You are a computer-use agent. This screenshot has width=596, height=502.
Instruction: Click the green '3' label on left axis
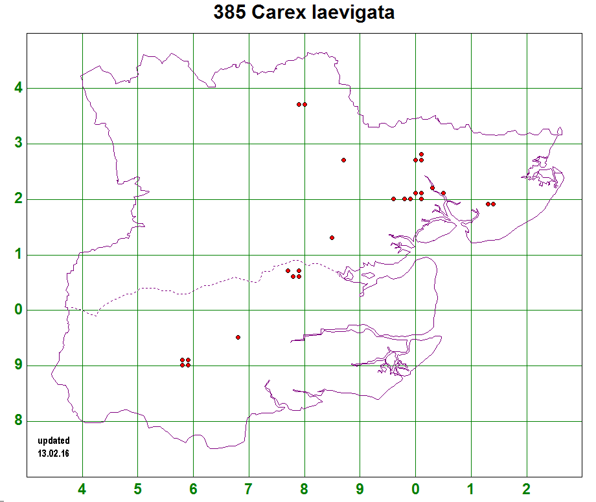pos(19,144)
